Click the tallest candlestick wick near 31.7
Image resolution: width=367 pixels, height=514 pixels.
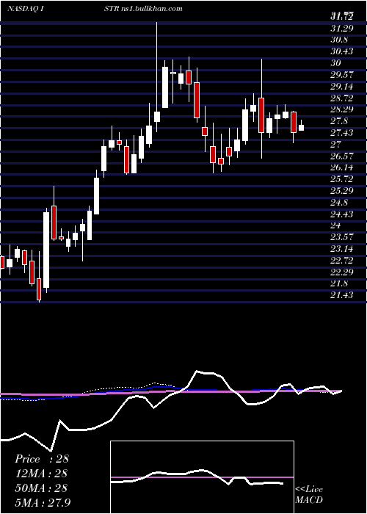click(x=156, y=65)
